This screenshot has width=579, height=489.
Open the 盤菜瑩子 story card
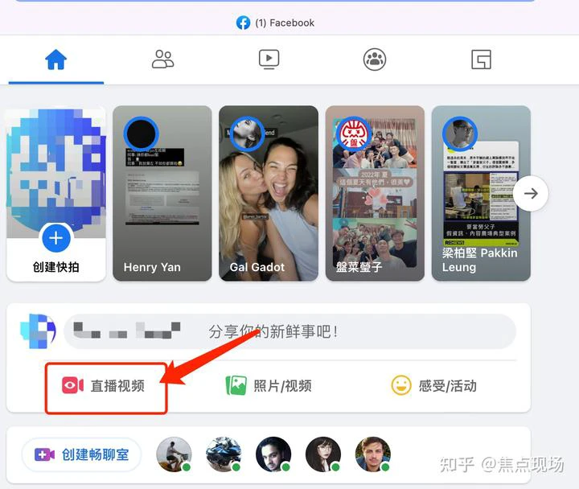[375, 193]
